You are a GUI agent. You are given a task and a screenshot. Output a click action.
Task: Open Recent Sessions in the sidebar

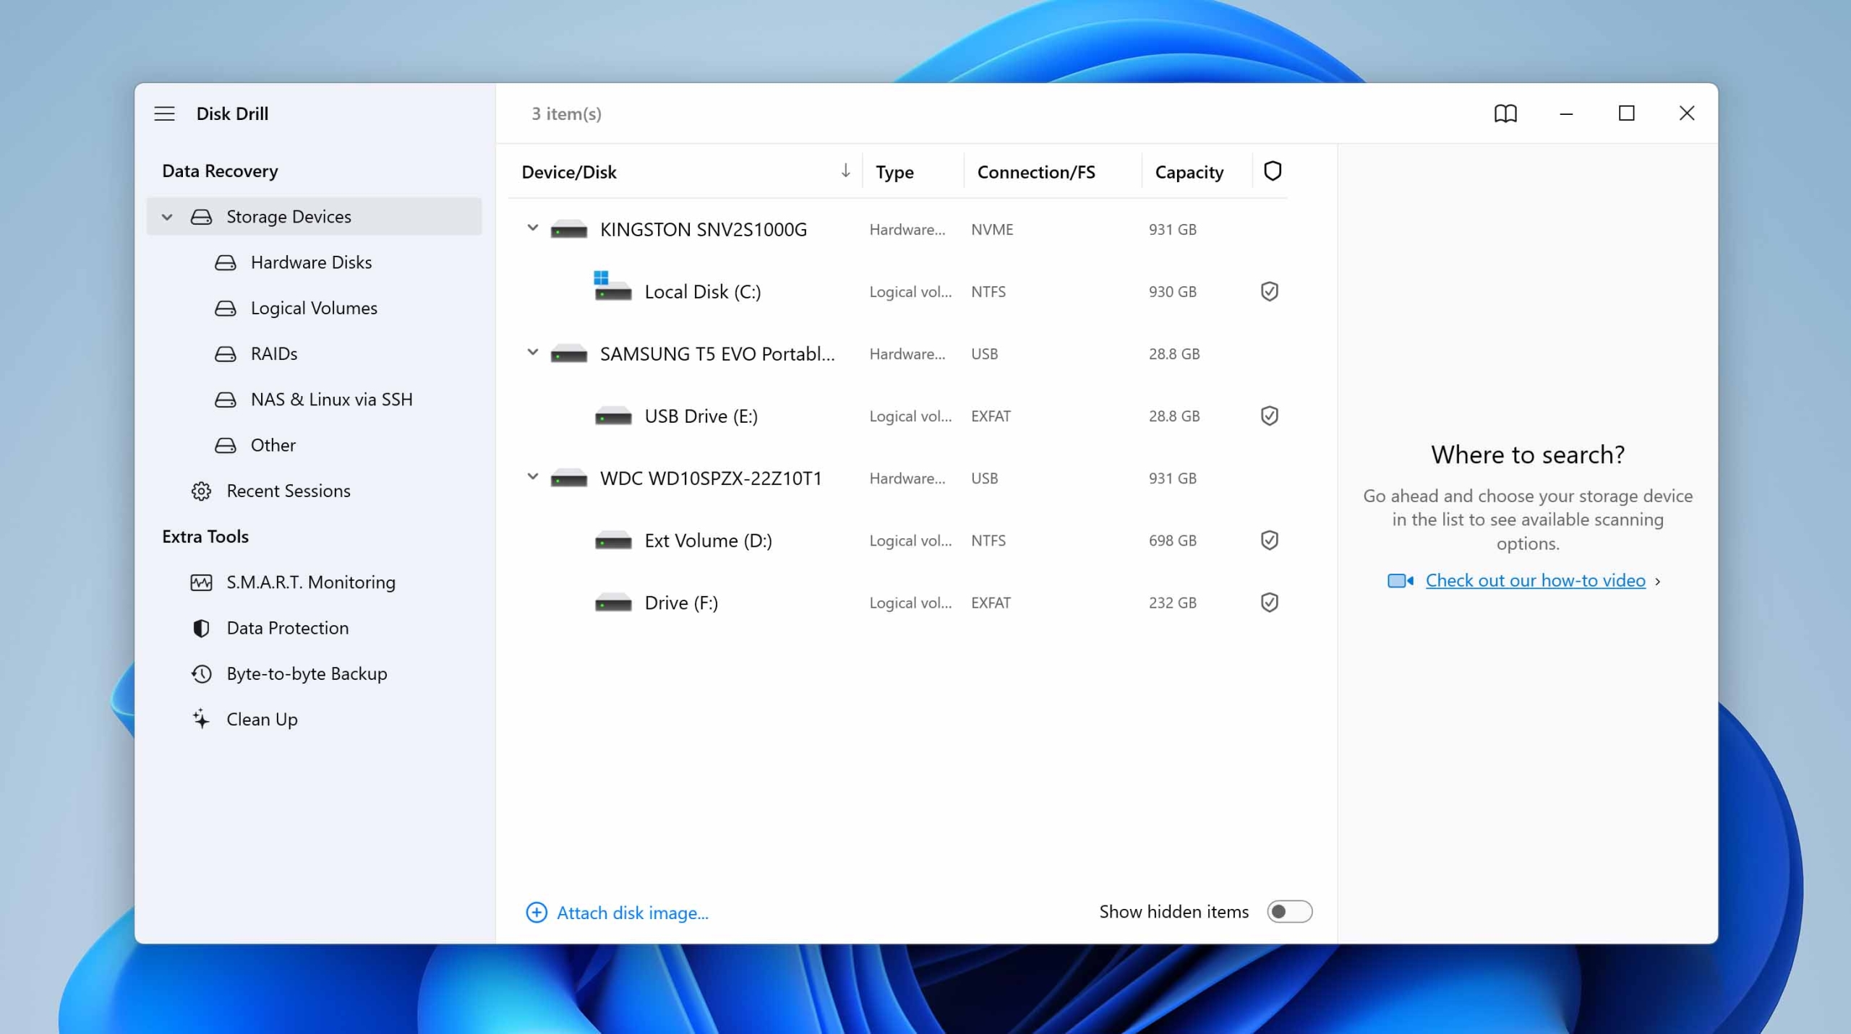click(x=288, y=491)
